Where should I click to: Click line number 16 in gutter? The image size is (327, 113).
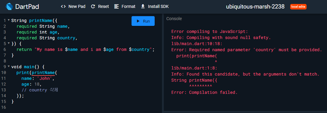pyautogui.click(x=3, y=108)
